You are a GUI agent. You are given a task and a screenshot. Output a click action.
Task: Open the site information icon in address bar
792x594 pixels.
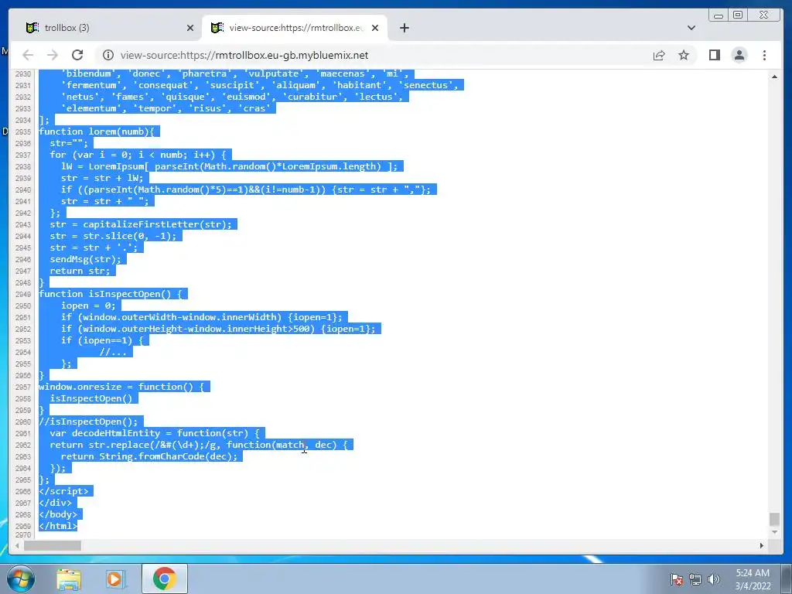pyautogui.click(x=108, y=55)
